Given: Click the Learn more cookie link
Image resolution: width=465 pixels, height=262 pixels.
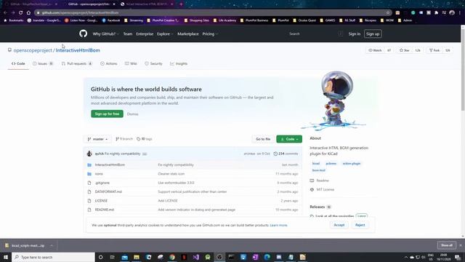Looking at the screenshot, I should click(x=278, y=225).
